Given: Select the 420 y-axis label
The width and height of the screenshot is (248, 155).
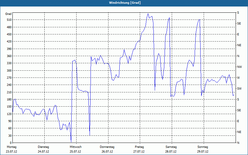Looking at the screenshot, I should (9, 42).
